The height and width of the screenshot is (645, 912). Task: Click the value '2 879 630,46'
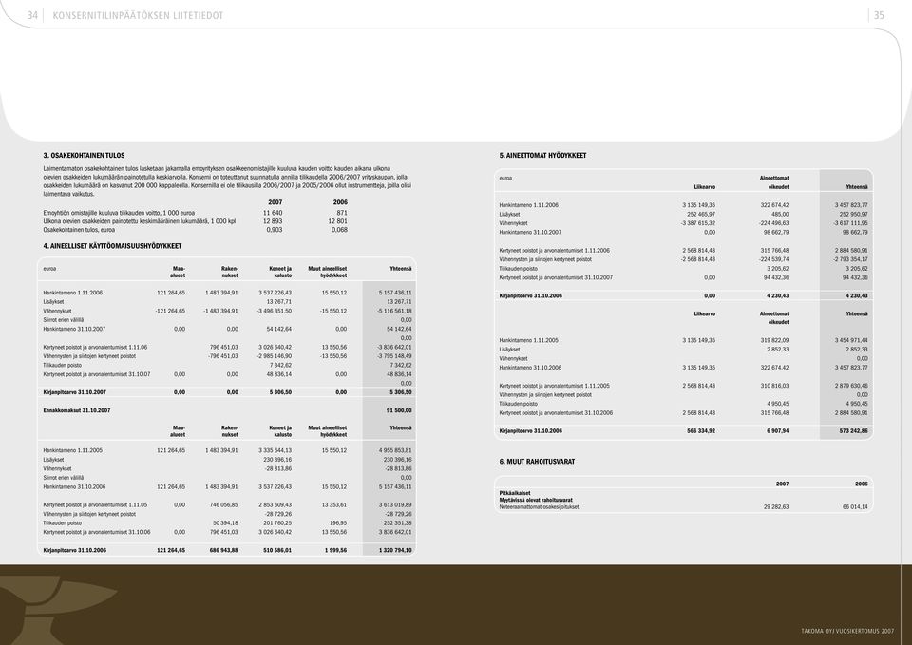point(851,387)
